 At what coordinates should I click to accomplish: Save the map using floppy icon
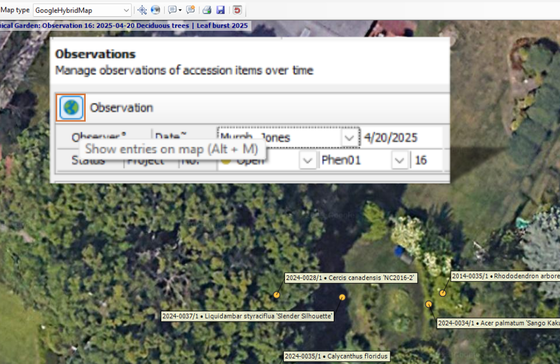click(220, 10)
